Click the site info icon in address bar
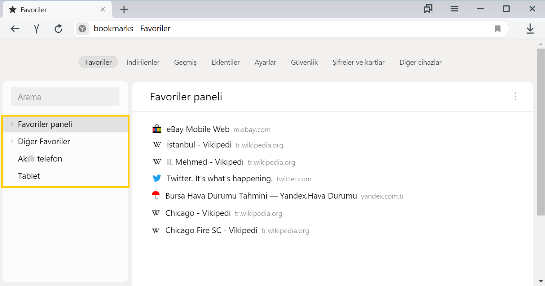 click(x=82, y=29)
